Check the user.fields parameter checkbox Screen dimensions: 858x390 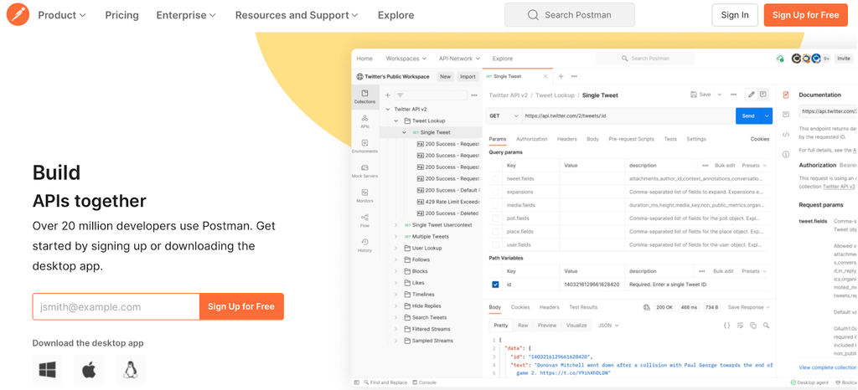click(x=495, y=244)
